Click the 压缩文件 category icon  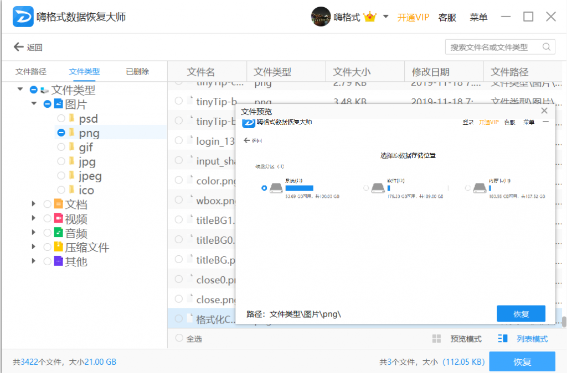click(59, 247)
